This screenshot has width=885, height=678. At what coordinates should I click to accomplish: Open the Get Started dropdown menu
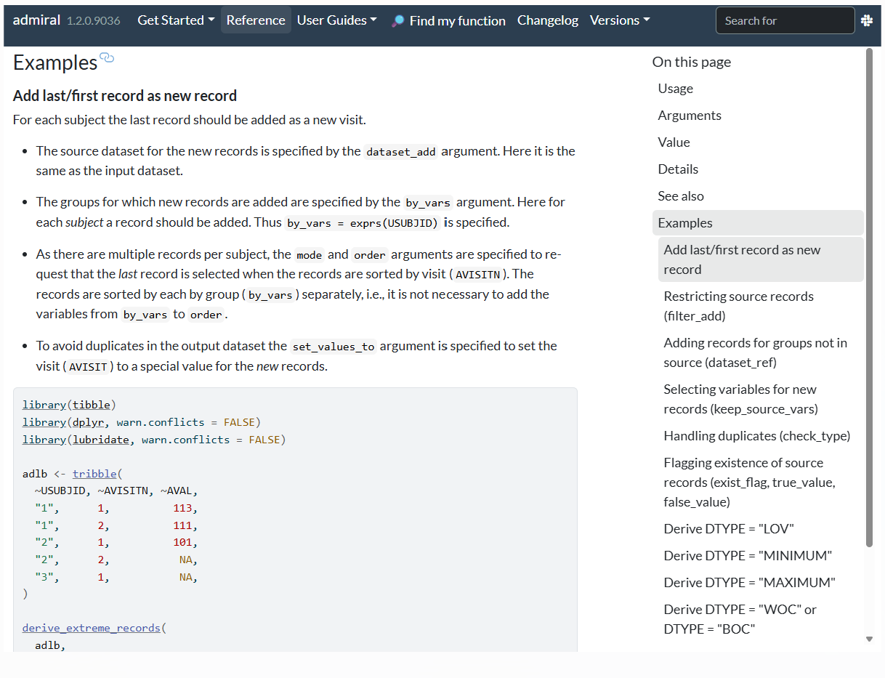(x=176, y=20)
